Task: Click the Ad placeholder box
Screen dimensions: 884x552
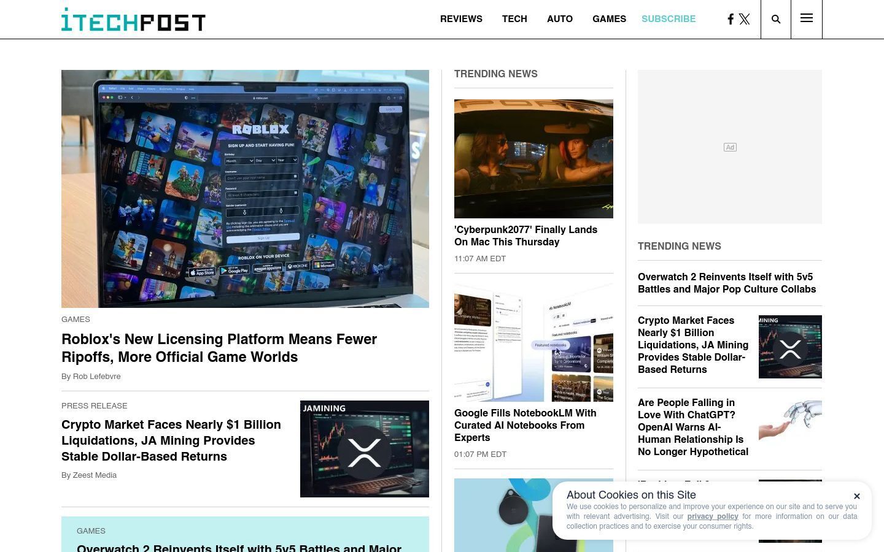Action: coord(730,147)
